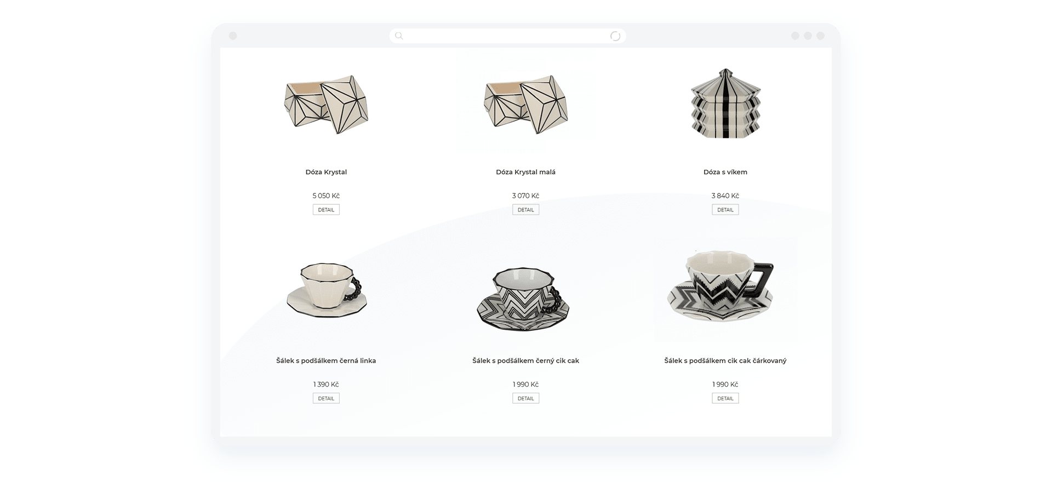Select Šálek s podšálkem černý cik cak title
The image size is (1052, 493).
525,360
